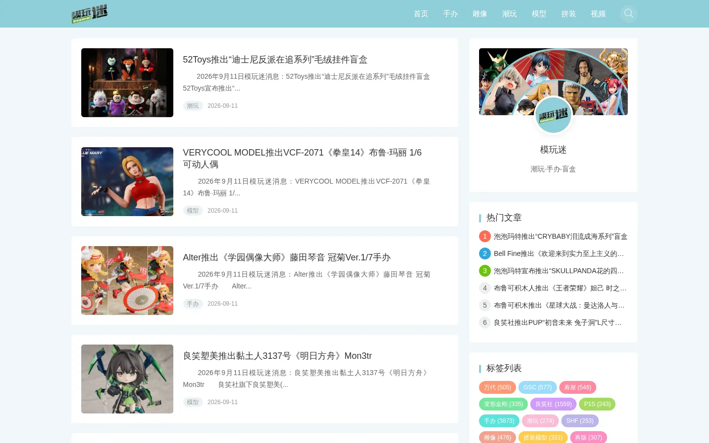Click the 潮玩 category tag on 52Toys post
This screenshot has height=443, width=709.
point(193,106)
